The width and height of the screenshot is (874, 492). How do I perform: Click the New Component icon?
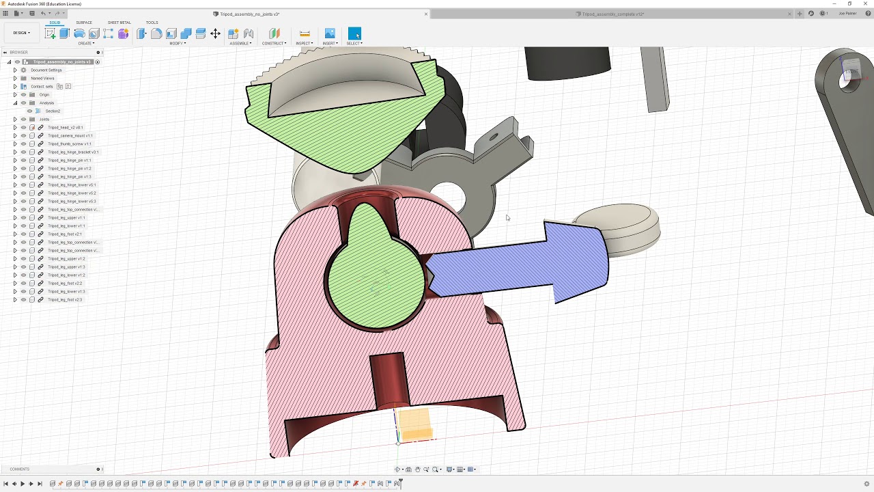234,33
